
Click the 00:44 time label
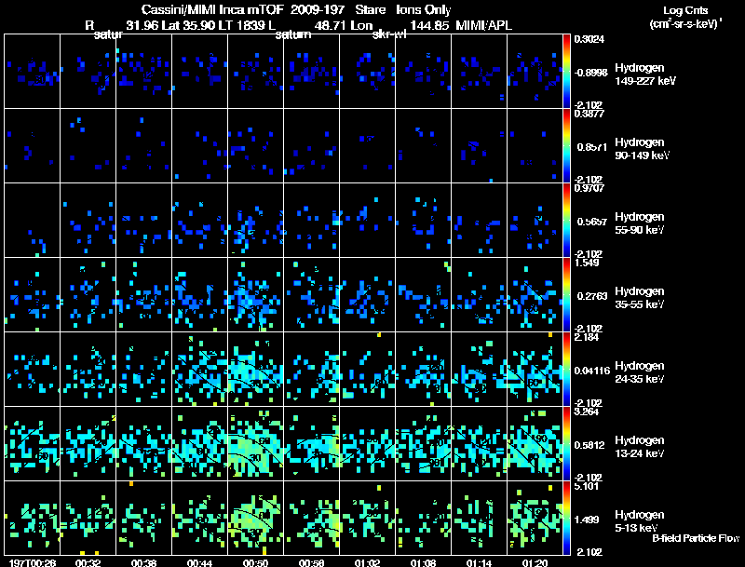coord(199,562)
